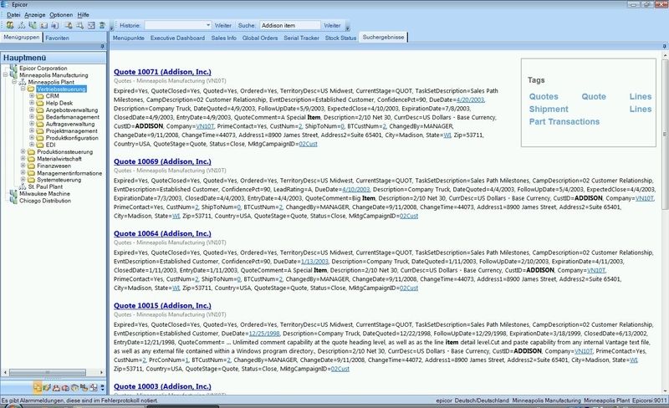Click the St. Paul Plant icon
The width and height of the screenshot is (669, 408).
23,187
